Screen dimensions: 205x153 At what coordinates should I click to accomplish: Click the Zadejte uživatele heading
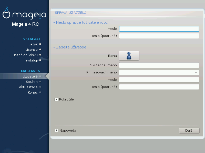point(71,47)
